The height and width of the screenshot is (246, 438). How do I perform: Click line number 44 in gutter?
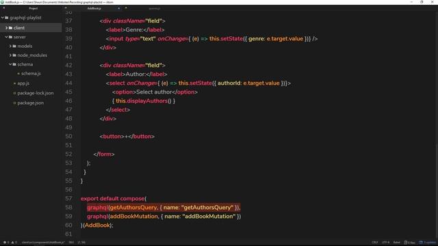[x=68, y=83]
